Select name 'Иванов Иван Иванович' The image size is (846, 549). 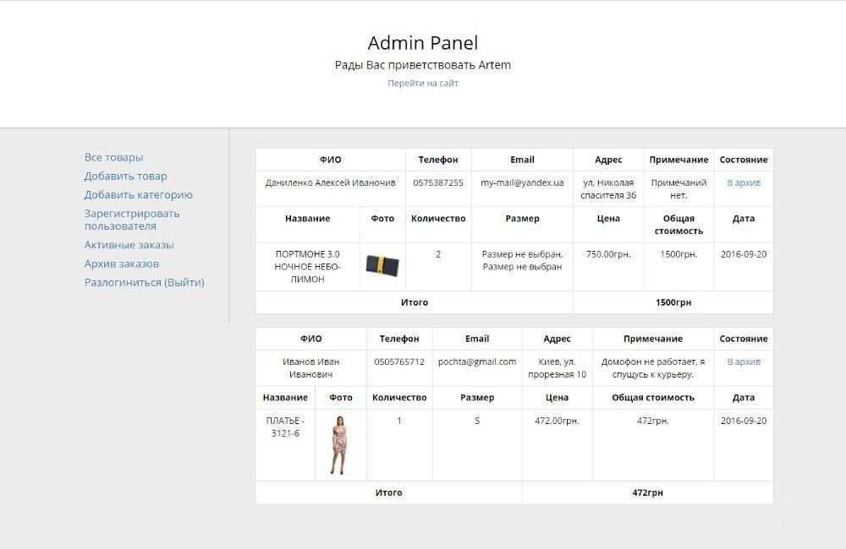(310, 368)
